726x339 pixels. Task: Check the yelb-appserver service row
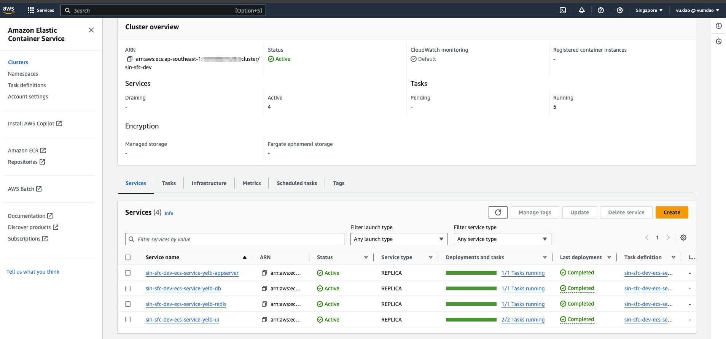coord(128,273)
